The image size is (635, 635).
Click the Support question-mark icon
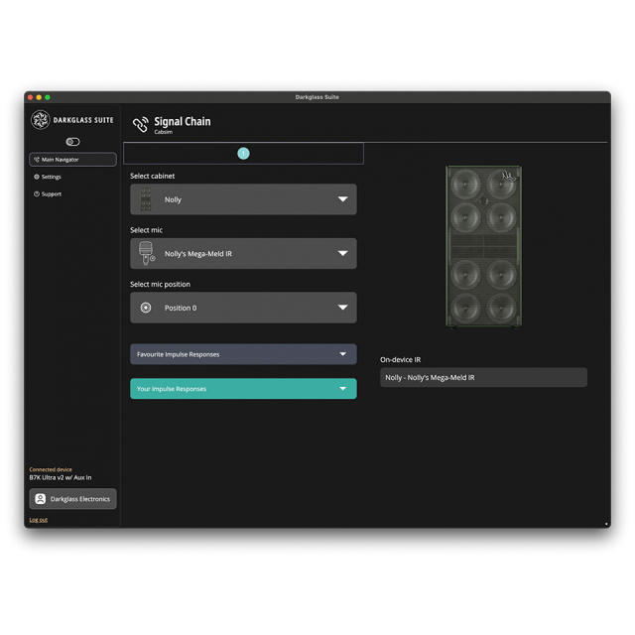[37, 194]
